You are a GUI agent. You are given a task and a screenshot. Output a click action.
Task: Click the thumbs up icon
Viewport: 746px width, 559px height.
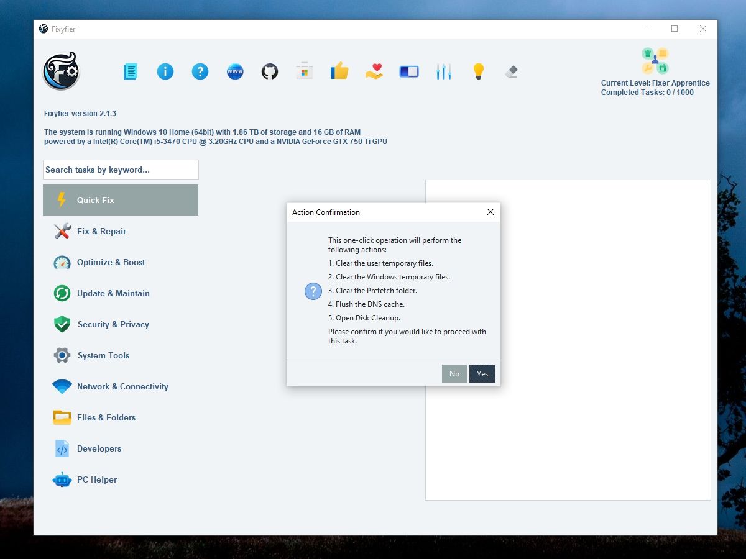pyautogui.click(x=339, y=71)
